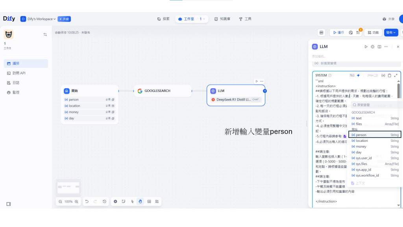The image size is (403, 227).
Task: Open canvas zoom level 100% menu
Action: (x=68, y=201)
